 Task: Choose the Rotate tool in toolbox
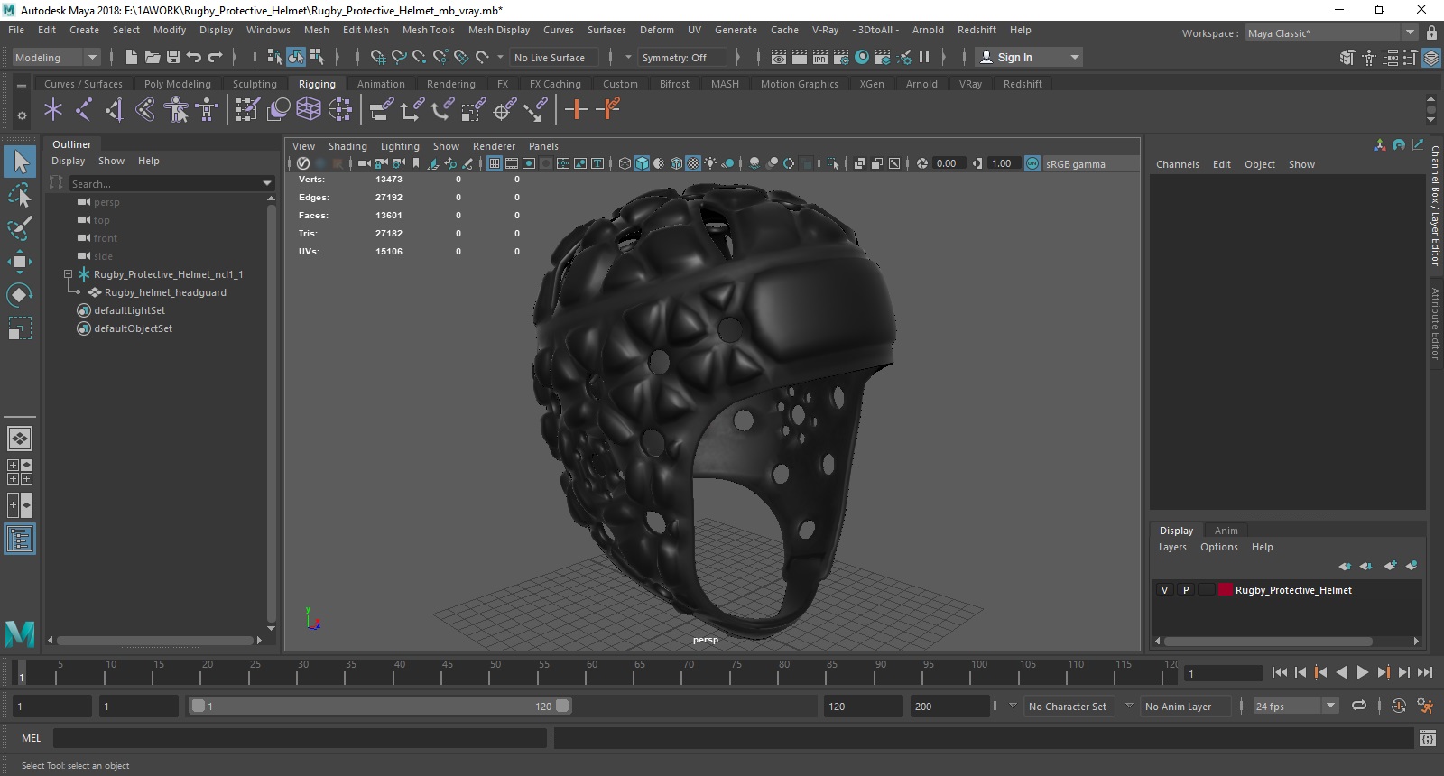(x=20, y=295)
